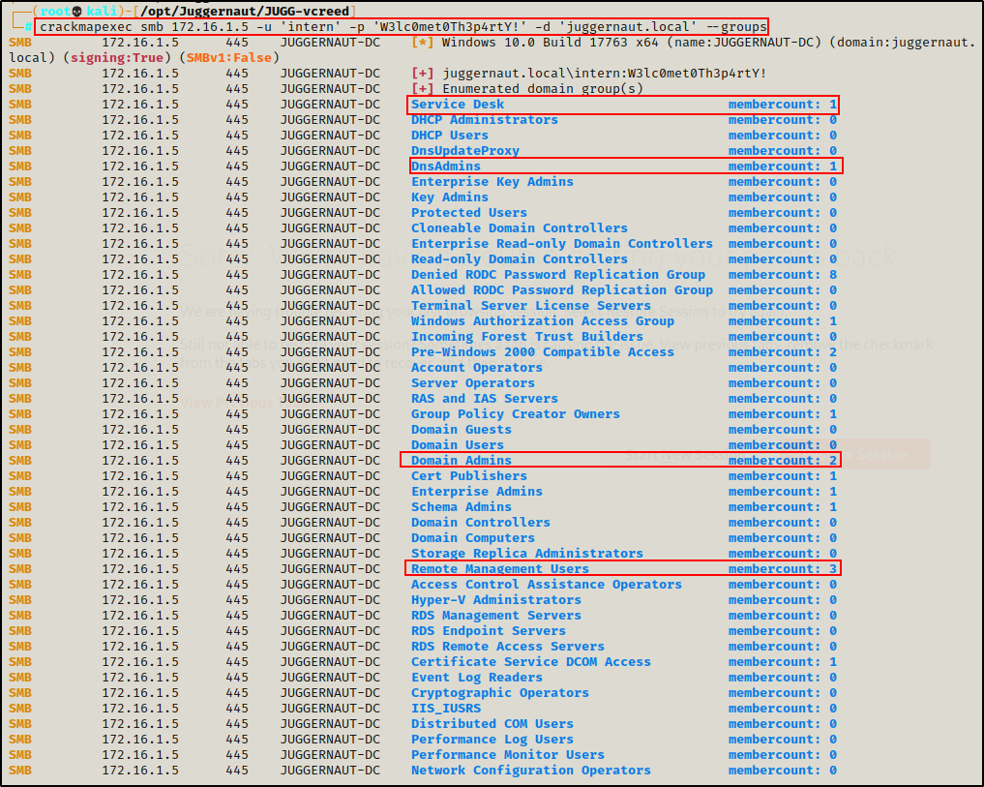Click the faded Start New Session button
The width and height of the screenshot is (984, 787).
pyautogui.click(x=668, y=454)
